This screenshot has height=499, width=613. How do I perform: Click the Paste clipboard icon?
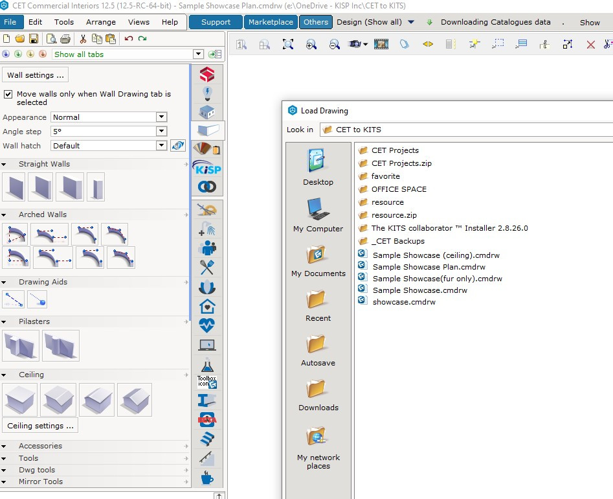click(x=111, y=39)
